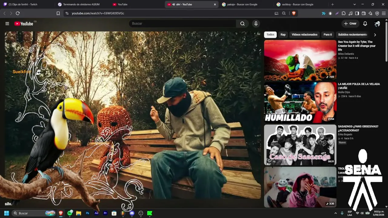Viewport: 388px width, 218px height.
Task: Switch to the plain YouTube tab
Action: pos(136,5)
